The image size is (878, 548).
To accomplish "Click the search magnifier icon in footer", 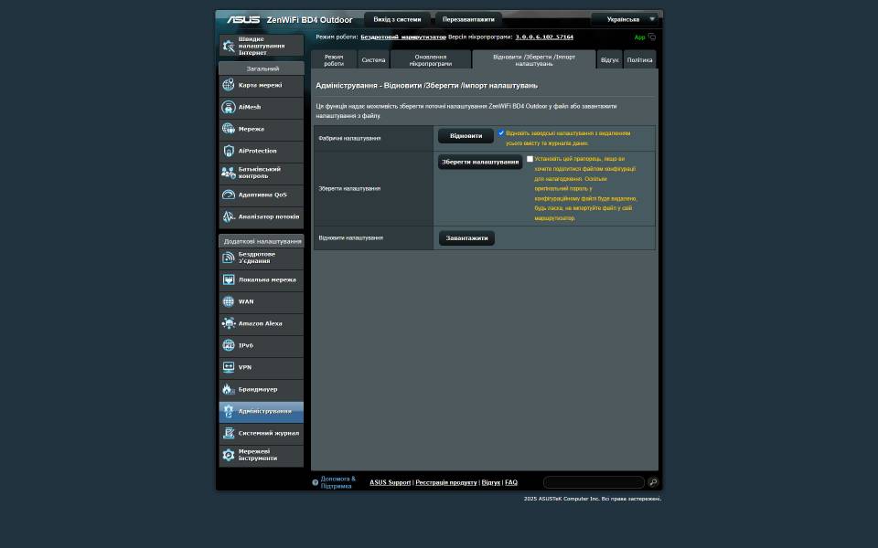I will click(x=653, y=482).
